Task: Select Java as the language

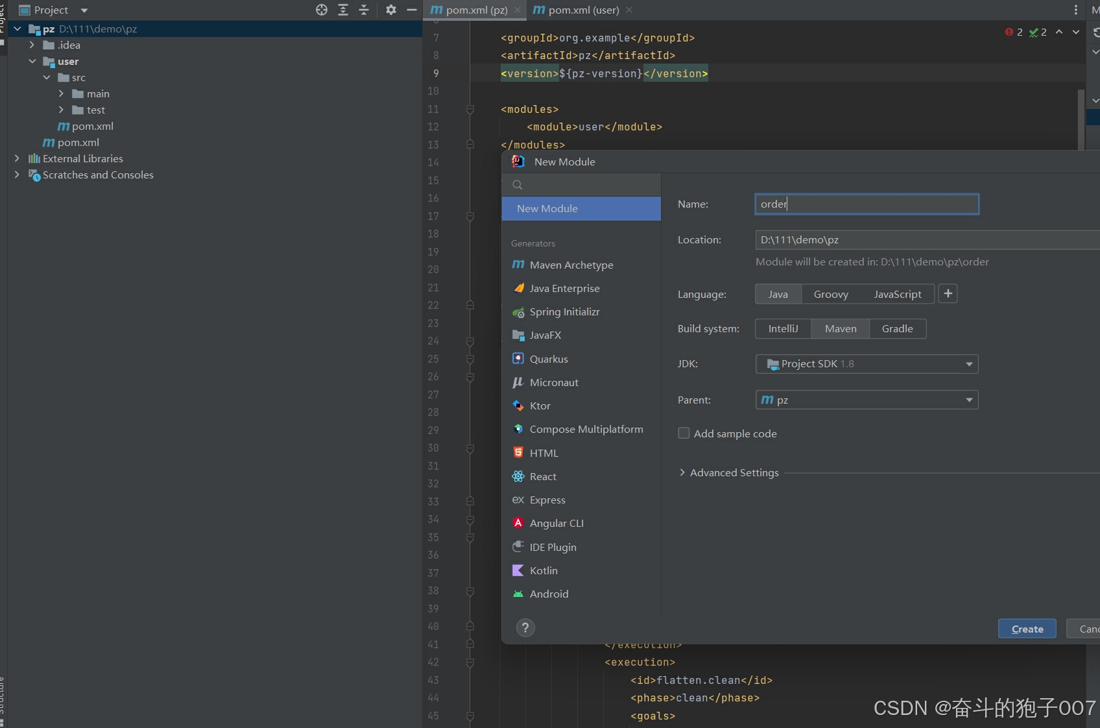Action: click(x=778, y=294)
